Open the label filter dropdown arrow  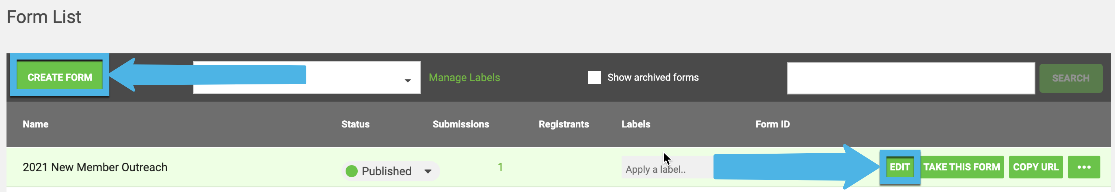point(407,81)
